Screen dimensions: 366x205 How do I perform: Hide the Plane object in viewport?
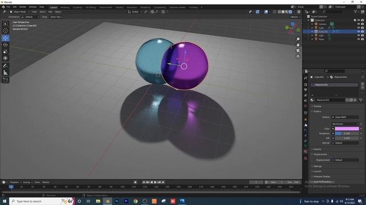tap(359, 39)
